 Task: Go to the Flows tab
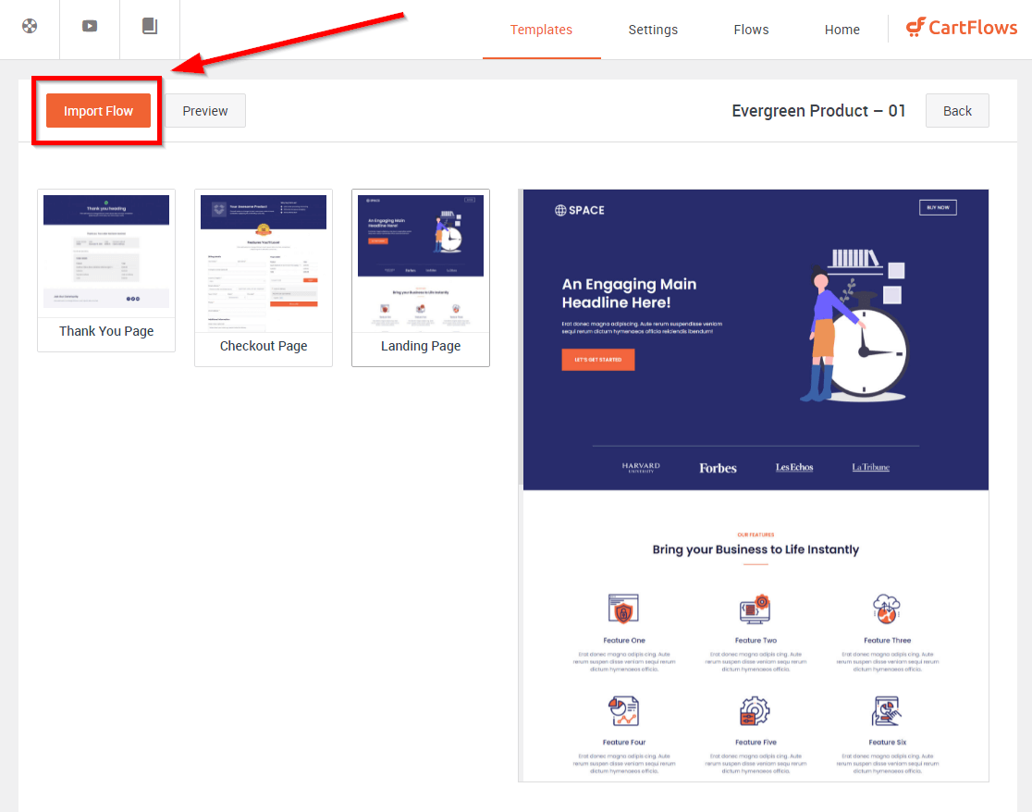(751, 30)
